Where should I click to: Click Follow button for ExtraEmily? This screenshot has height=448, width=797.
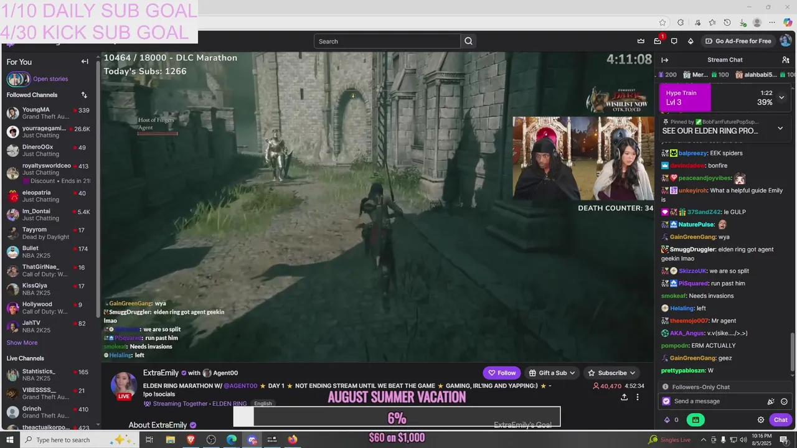[x=502, y=373]
